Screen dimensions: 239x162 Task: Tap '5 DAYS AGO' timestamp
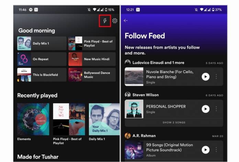point(214,63)
